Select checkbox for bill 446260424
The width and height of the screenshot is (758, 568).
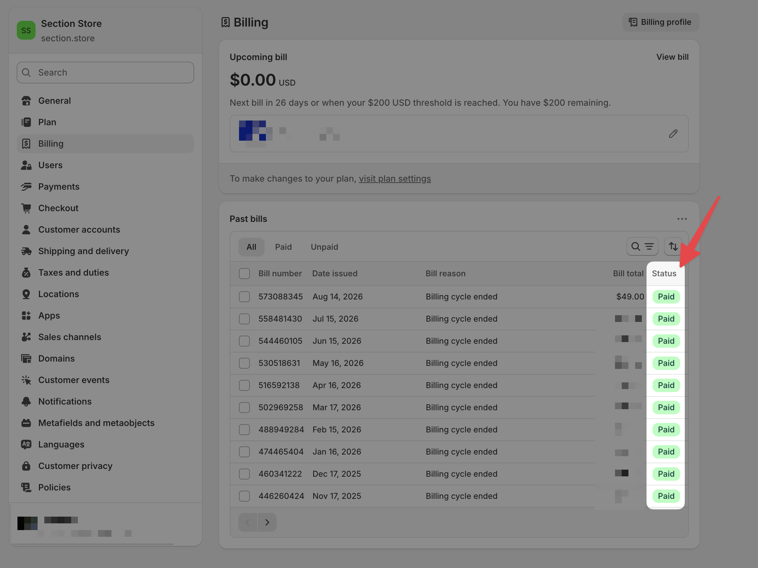pos(244,496)
